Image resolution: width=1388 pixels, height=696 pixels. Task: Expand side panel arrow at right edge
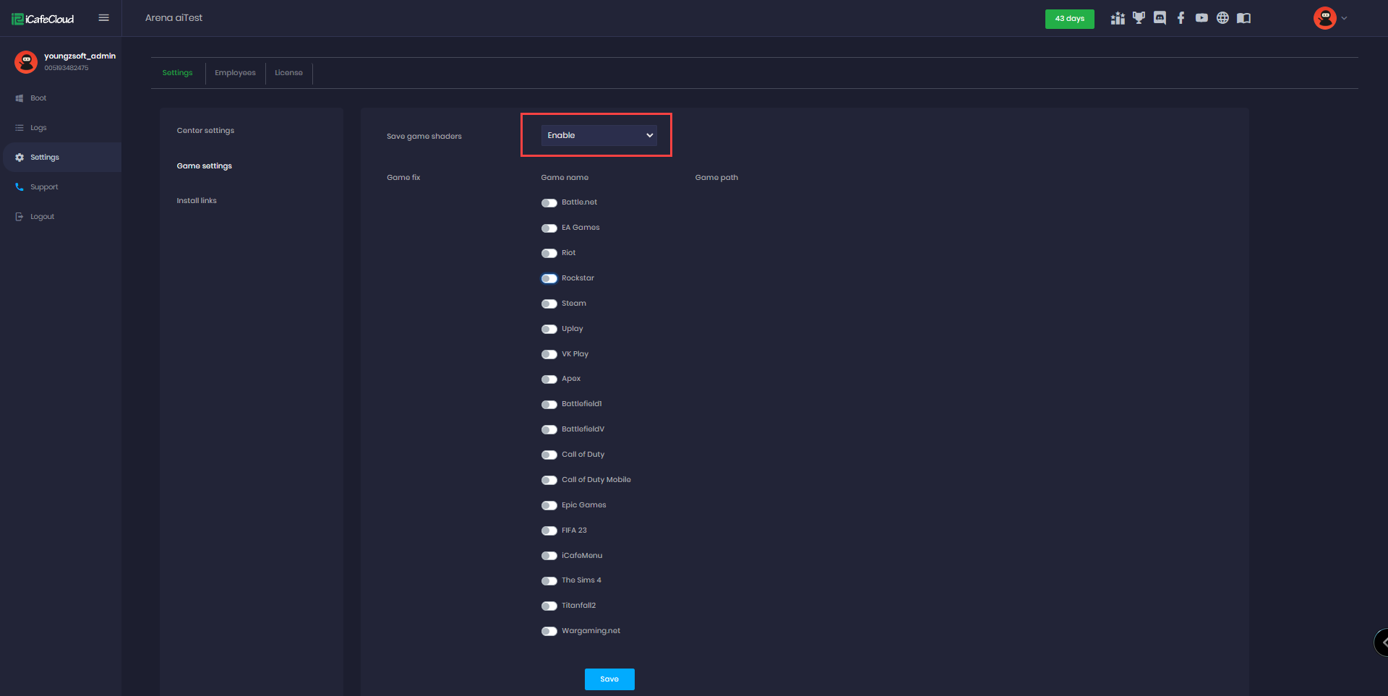pos(1381,642)
